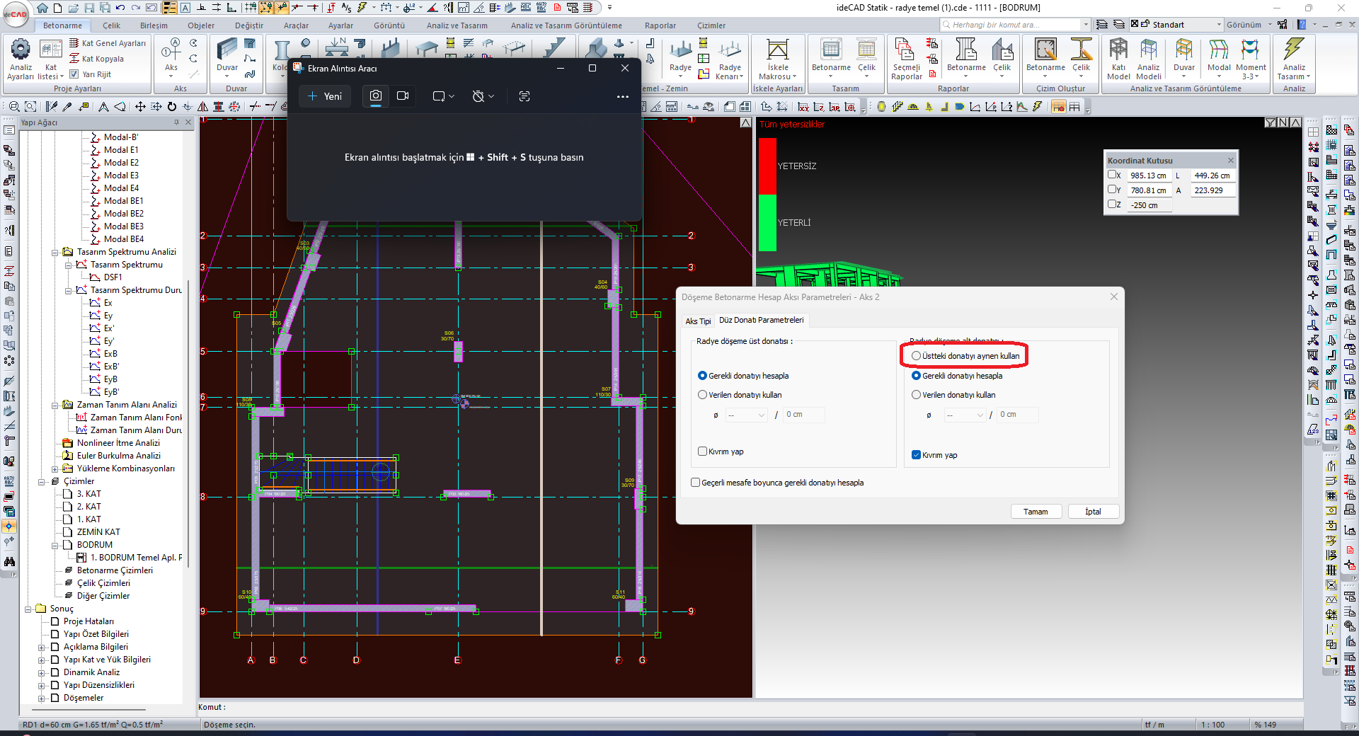Select 'Üstteki donatıyı aynen kullan' option
The width and height of the screenshot is (1359, 736).
tap(917, 356)
